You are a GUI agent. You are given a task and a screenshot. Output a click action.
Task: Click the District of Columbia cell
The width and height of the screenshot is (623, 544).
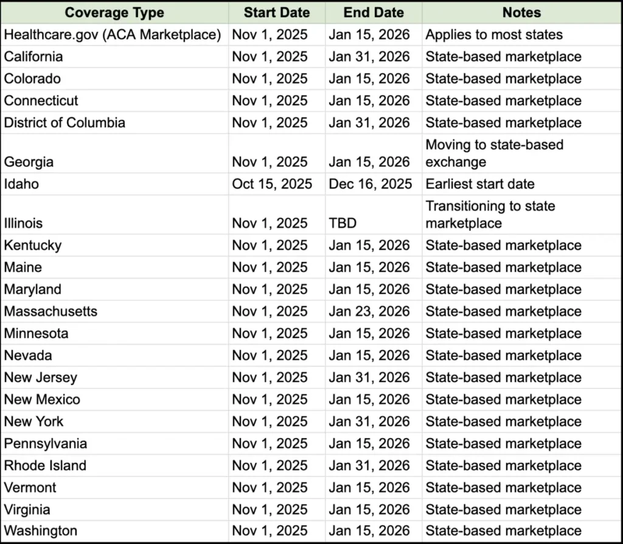pos(114,123)
